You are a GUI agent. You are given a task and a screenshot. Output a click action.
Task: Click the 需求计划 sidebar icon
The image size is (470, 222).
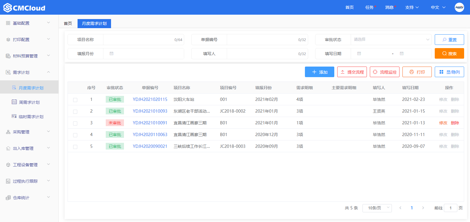click(8, 72)
